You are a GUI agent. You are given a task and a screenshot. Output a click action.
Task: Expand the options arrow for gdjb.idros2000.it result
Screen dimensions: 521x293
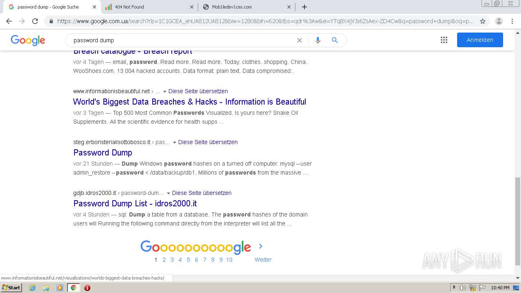[x=169, y=193]
